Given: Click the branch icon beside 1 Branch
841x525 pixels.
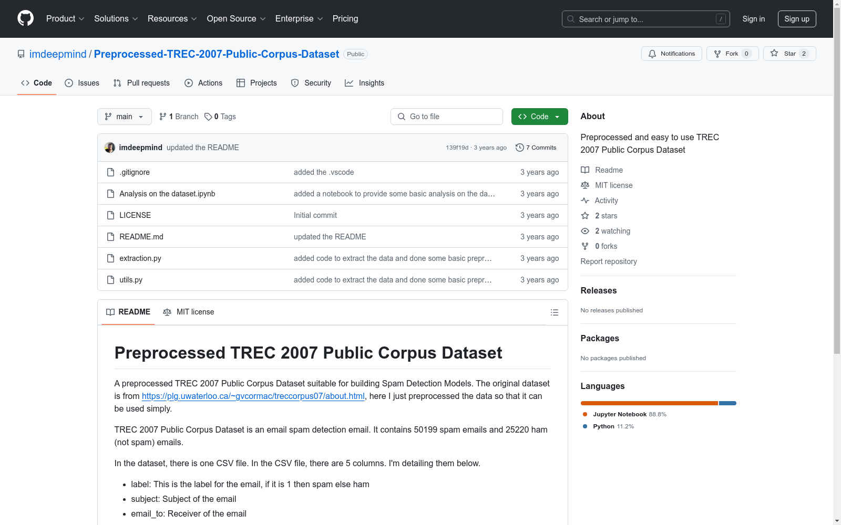Looking at the screenshot, I should point(163,117).
